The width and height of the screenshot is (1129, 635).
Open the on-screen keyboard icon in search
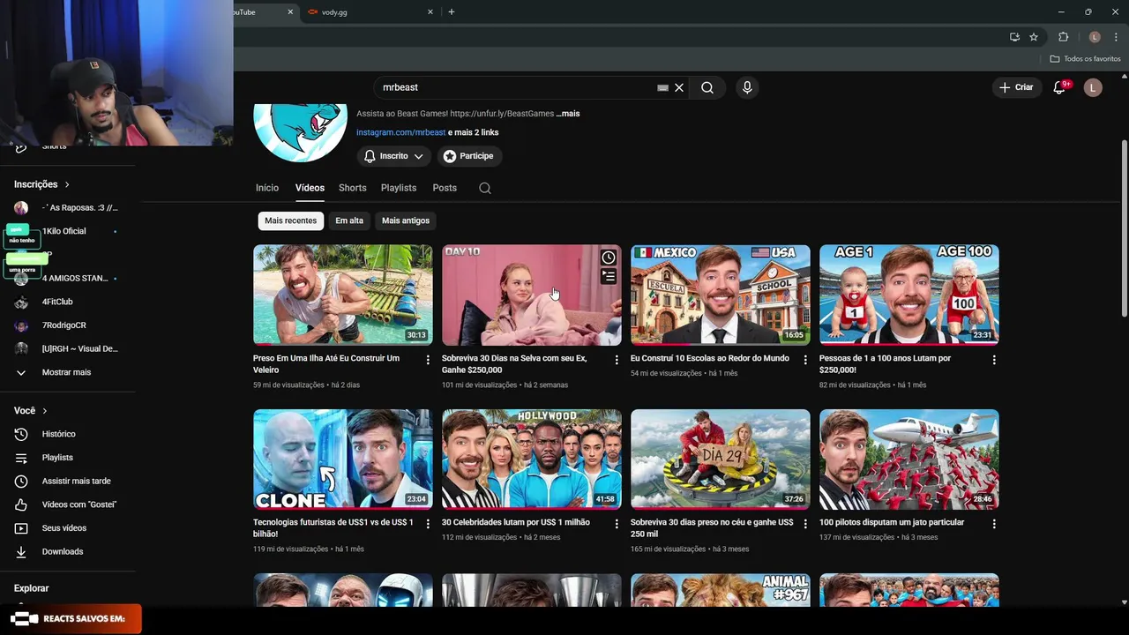662,87
